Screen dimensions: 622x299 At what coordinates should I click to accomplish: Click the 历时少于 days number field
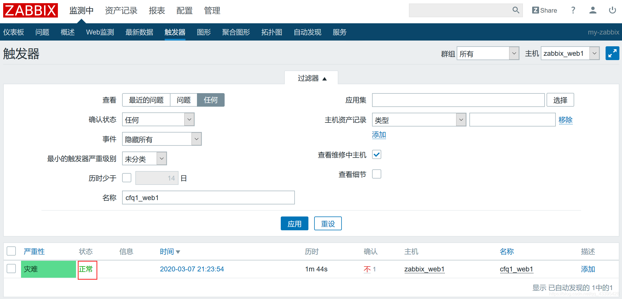157,178
